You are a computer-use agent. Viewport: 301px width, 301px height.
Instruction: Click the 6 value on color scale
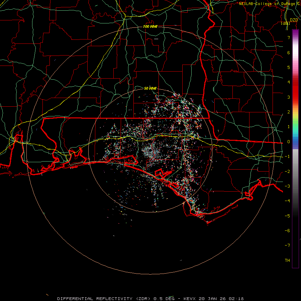pyautogui.click(x=289, y=53)
